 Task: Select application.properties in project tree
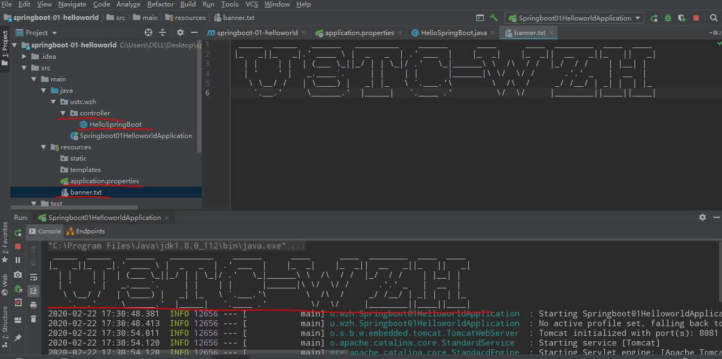point(99,181)
